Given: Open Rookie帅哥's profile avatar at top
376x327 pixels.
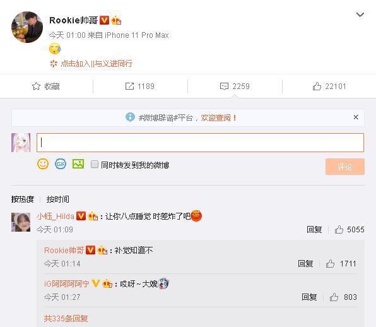Looking at the screenshot, I should [27, 27].
